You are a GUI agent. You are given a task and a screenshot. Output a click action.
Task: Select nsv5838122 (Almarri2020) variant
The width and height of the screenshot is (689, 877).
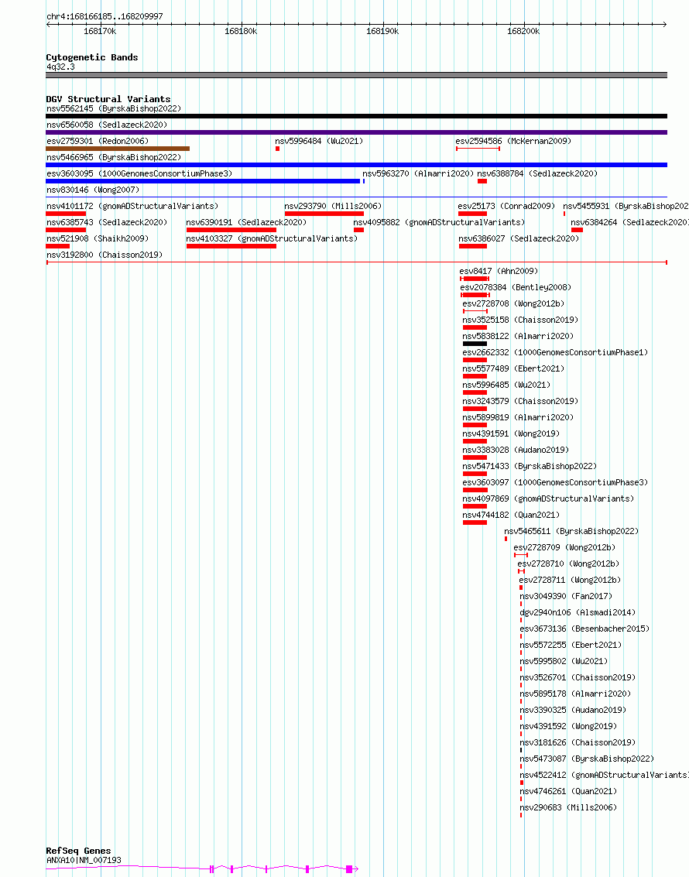[518, 336]
